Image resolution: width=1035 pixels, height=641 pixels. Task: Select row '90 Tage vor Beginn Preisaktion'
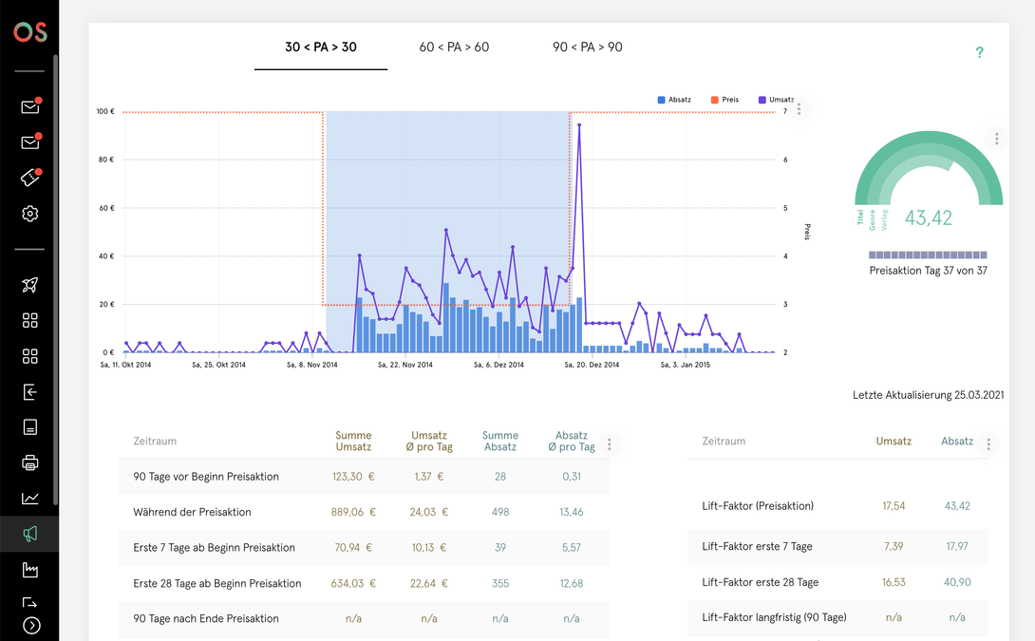(365, 477)
